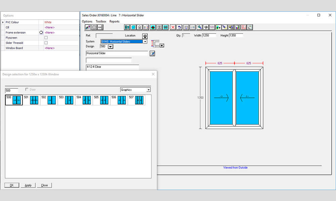Open the Reports menu
Viewport: 336px width, 201px height.
(x=114, y=21)
